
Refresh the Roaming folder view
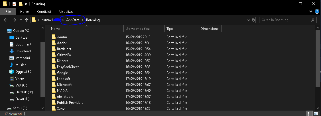[253, 20]
